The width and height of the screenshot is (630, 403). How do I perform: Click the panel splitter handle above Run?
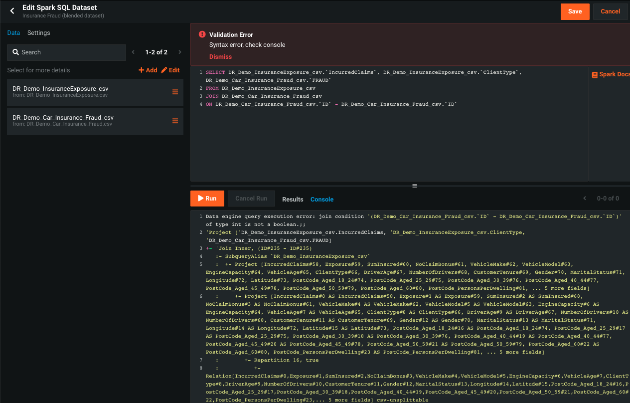414,186
